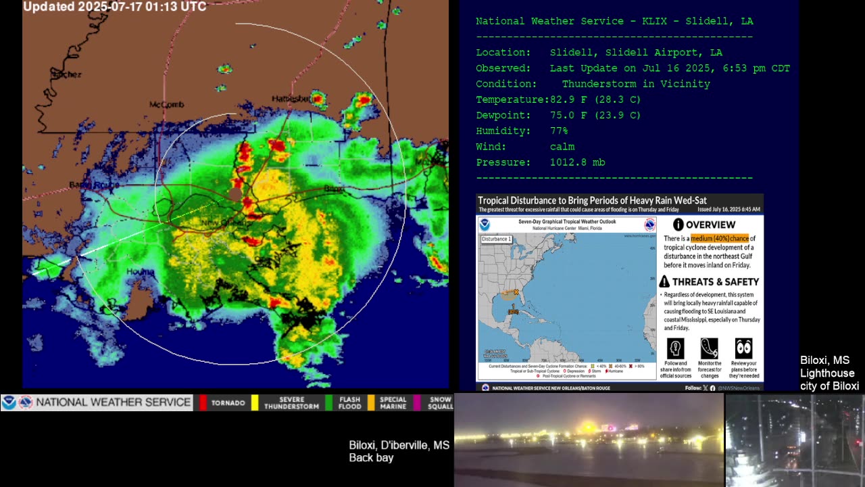This screenshot has height=487, width=865.
Task: Click the Pressure 1012.8 mb reading
Action: click(x=541, y=162)
